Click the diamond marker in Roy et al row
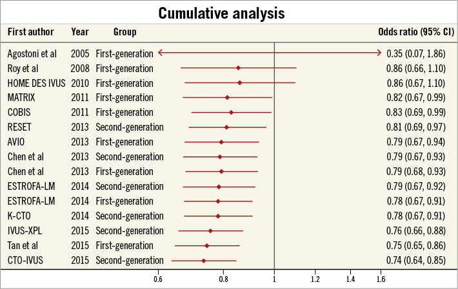Image resolution: width=458 pixels, height=289 pixels. (x=238, y=68)
